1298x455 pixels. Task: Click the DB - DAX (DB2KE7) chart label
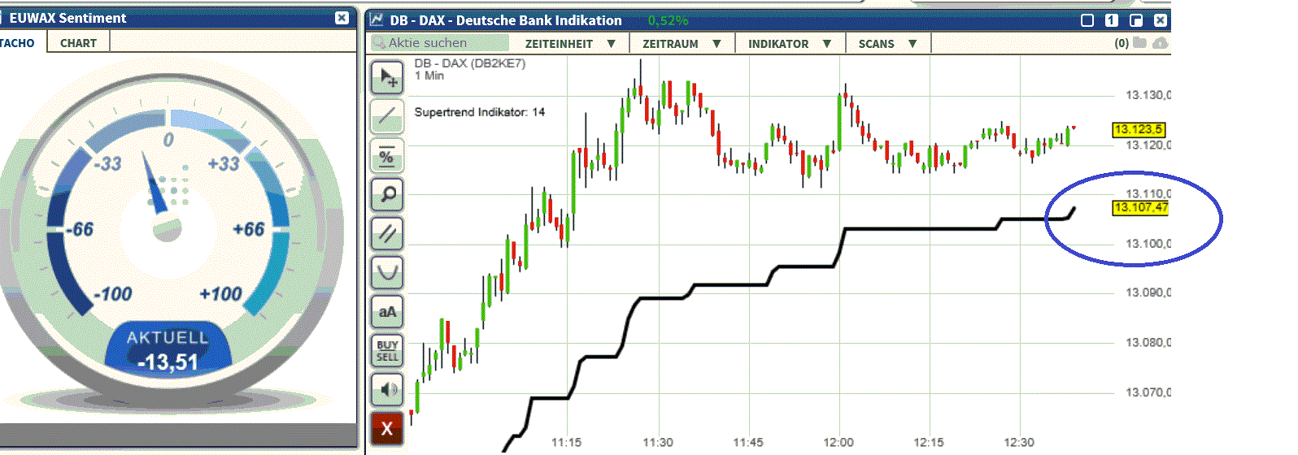[469, 63]
